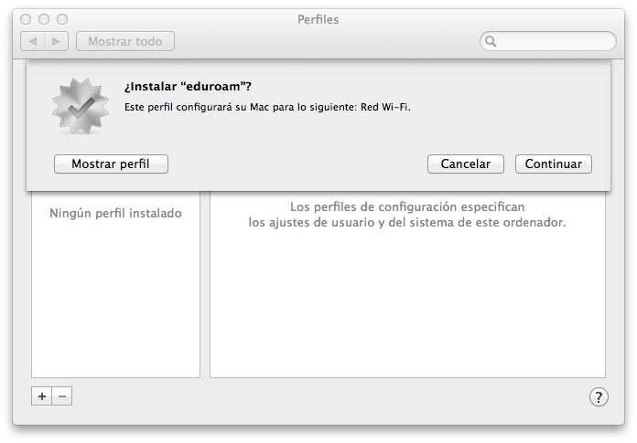Image resolution: width=637 pixels, height=443 pixels.
Task: Click the Perfiles window title
Action: [x=318, y=19]
